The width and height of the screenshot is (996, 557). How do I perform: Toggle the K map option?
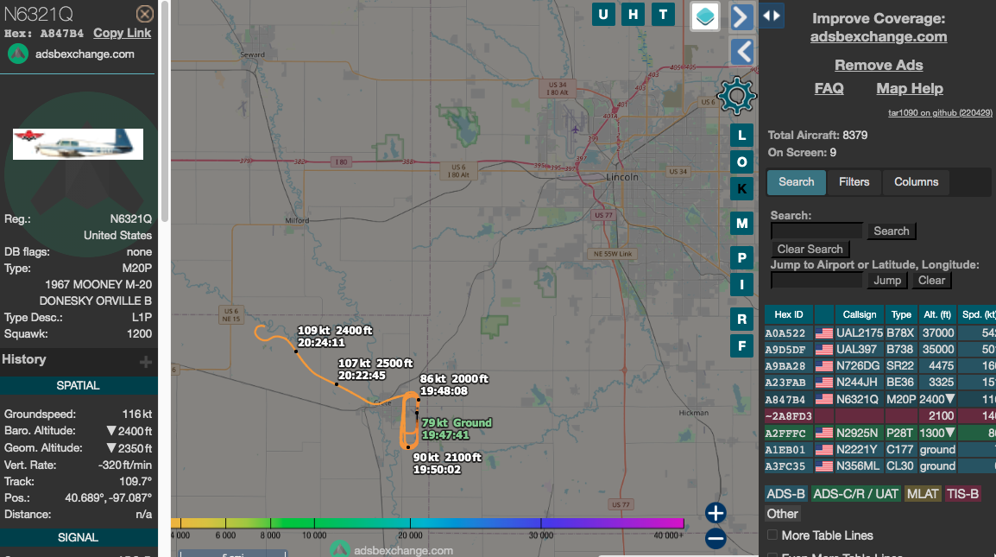(x=742, y=189)
